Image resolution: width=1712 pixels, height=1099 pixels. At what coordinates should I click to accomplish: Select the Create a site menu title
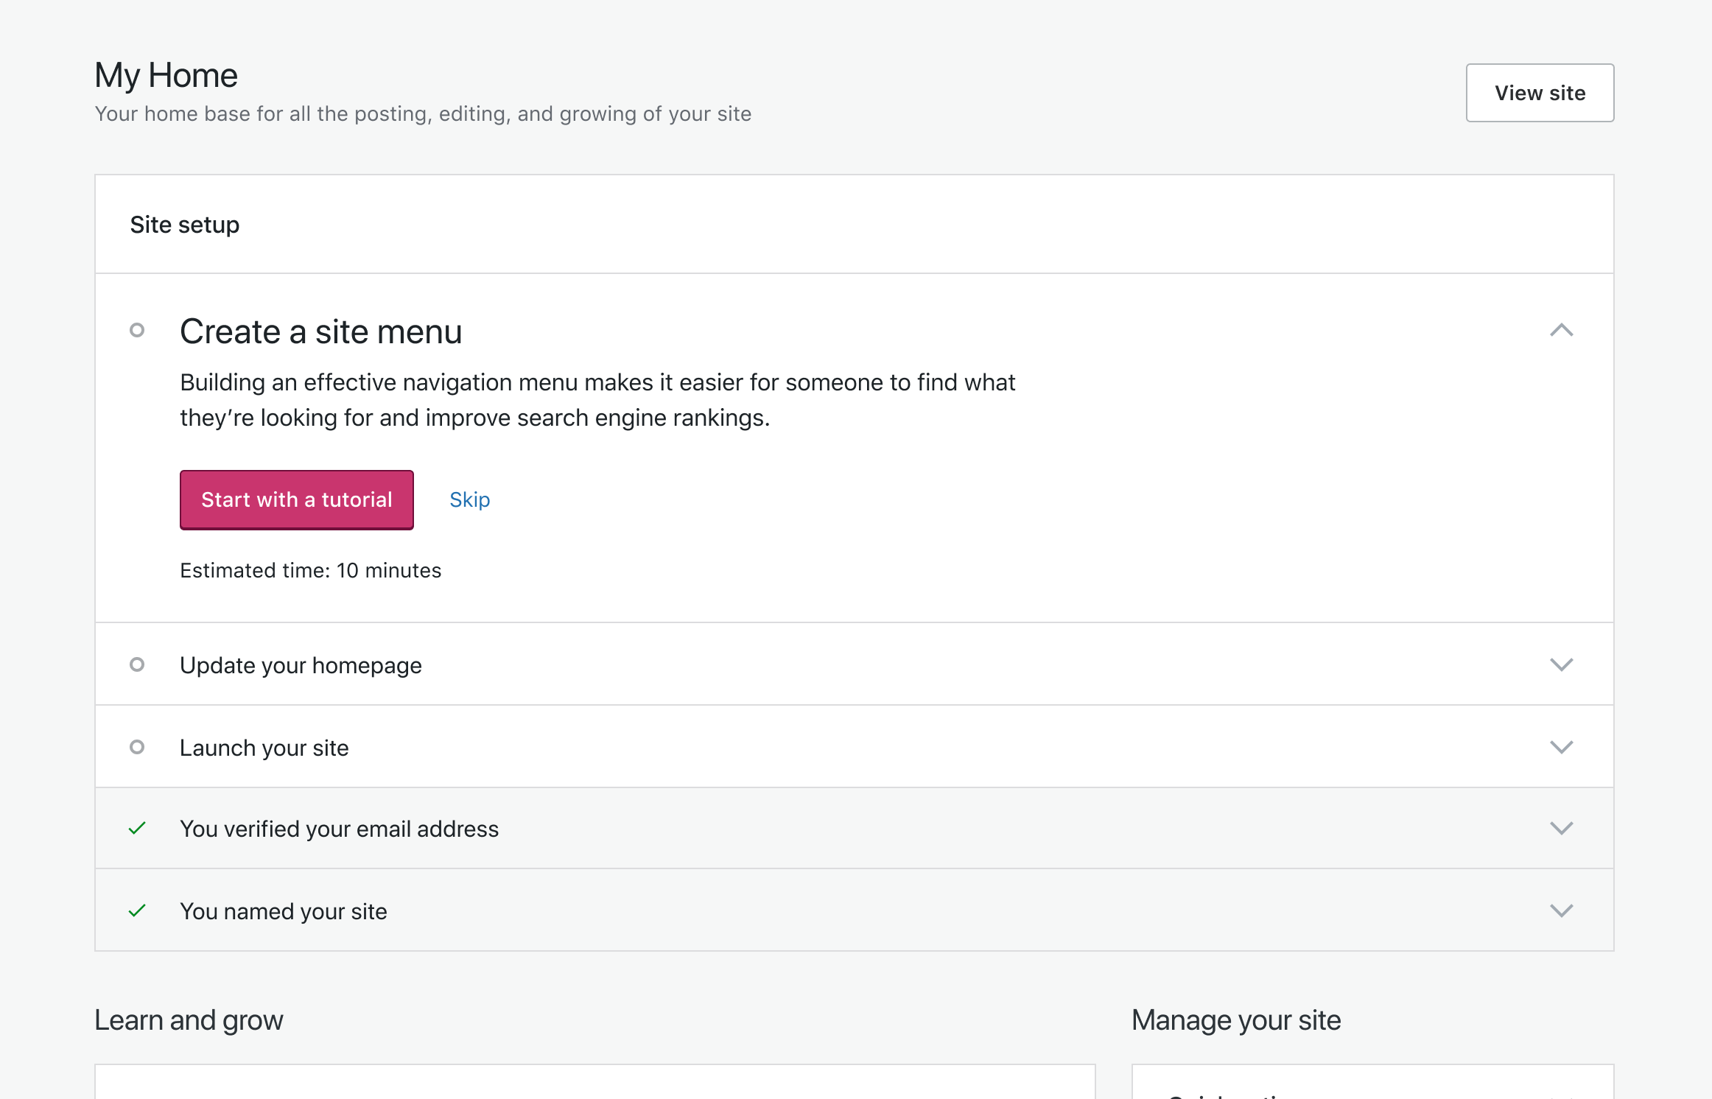click(x=320, y=331)
